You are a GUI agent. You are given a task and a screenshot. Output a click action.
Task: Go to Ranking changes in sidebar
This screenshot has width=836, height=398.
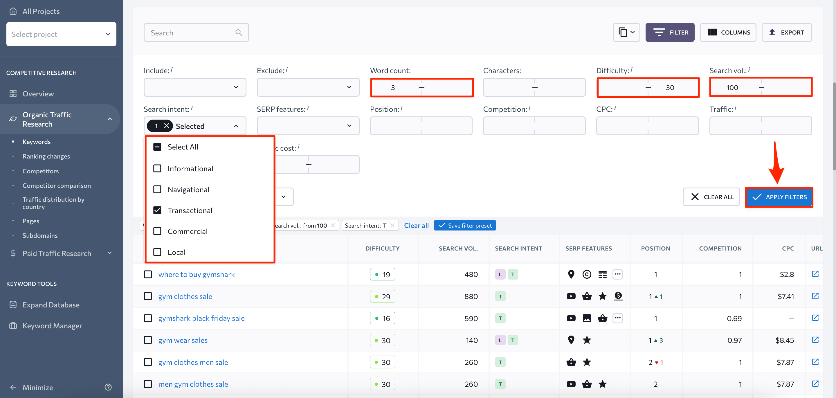[46, 156]
